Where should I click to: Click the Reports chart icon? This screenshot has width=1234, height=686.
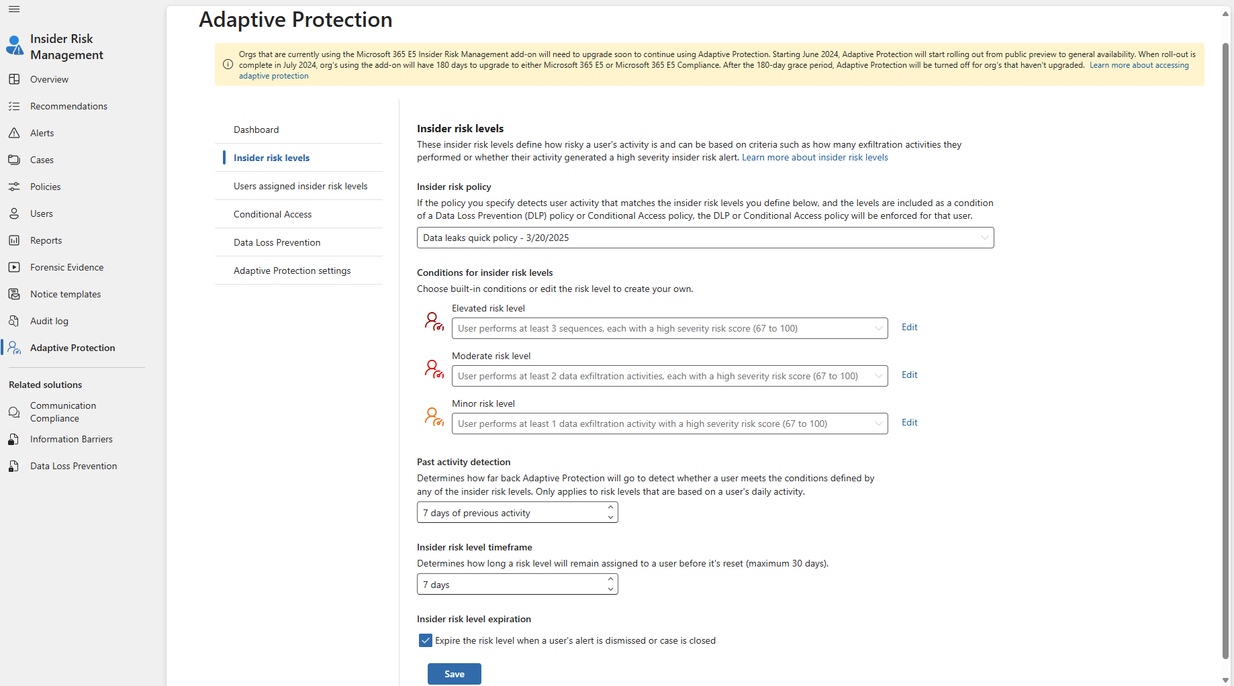point(14,240)
